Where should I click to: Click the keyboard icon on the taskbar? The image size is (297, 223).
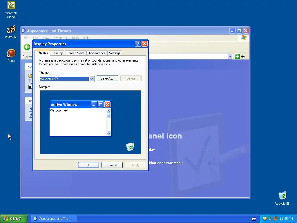(x=254, y=219)
